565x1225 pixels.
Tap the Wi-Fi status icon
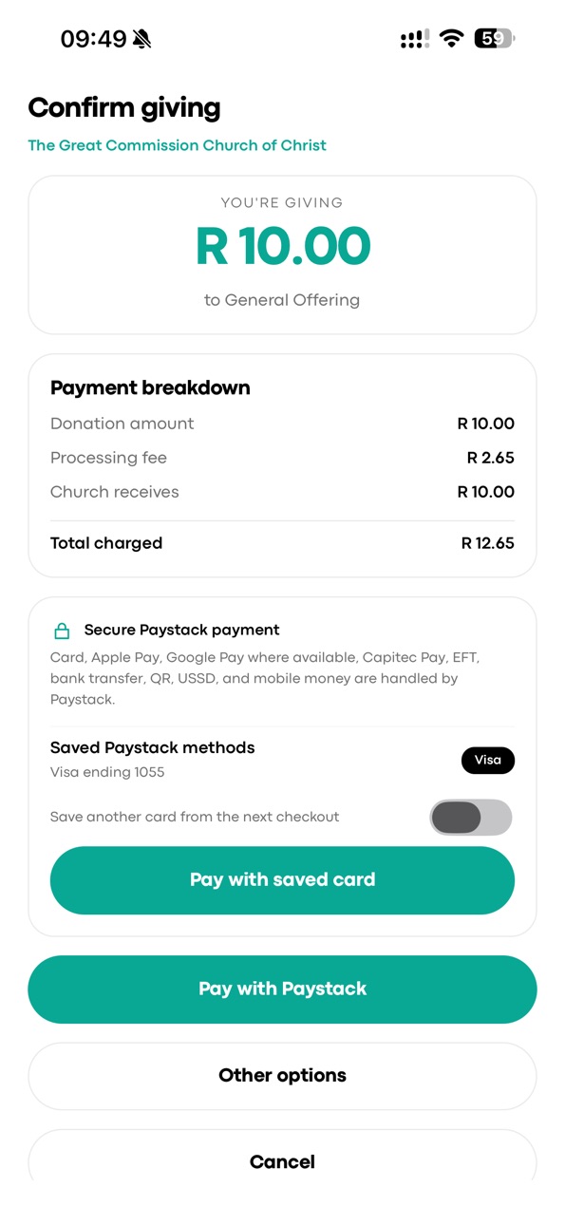coord(452,39)
